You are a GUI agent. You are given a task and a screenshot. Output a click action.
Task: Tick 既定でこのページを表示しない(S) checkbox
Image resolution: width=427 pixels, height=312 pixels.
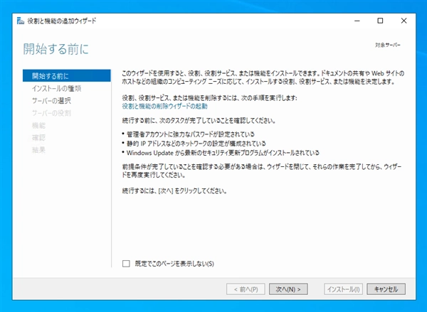[x=126, y=264]
